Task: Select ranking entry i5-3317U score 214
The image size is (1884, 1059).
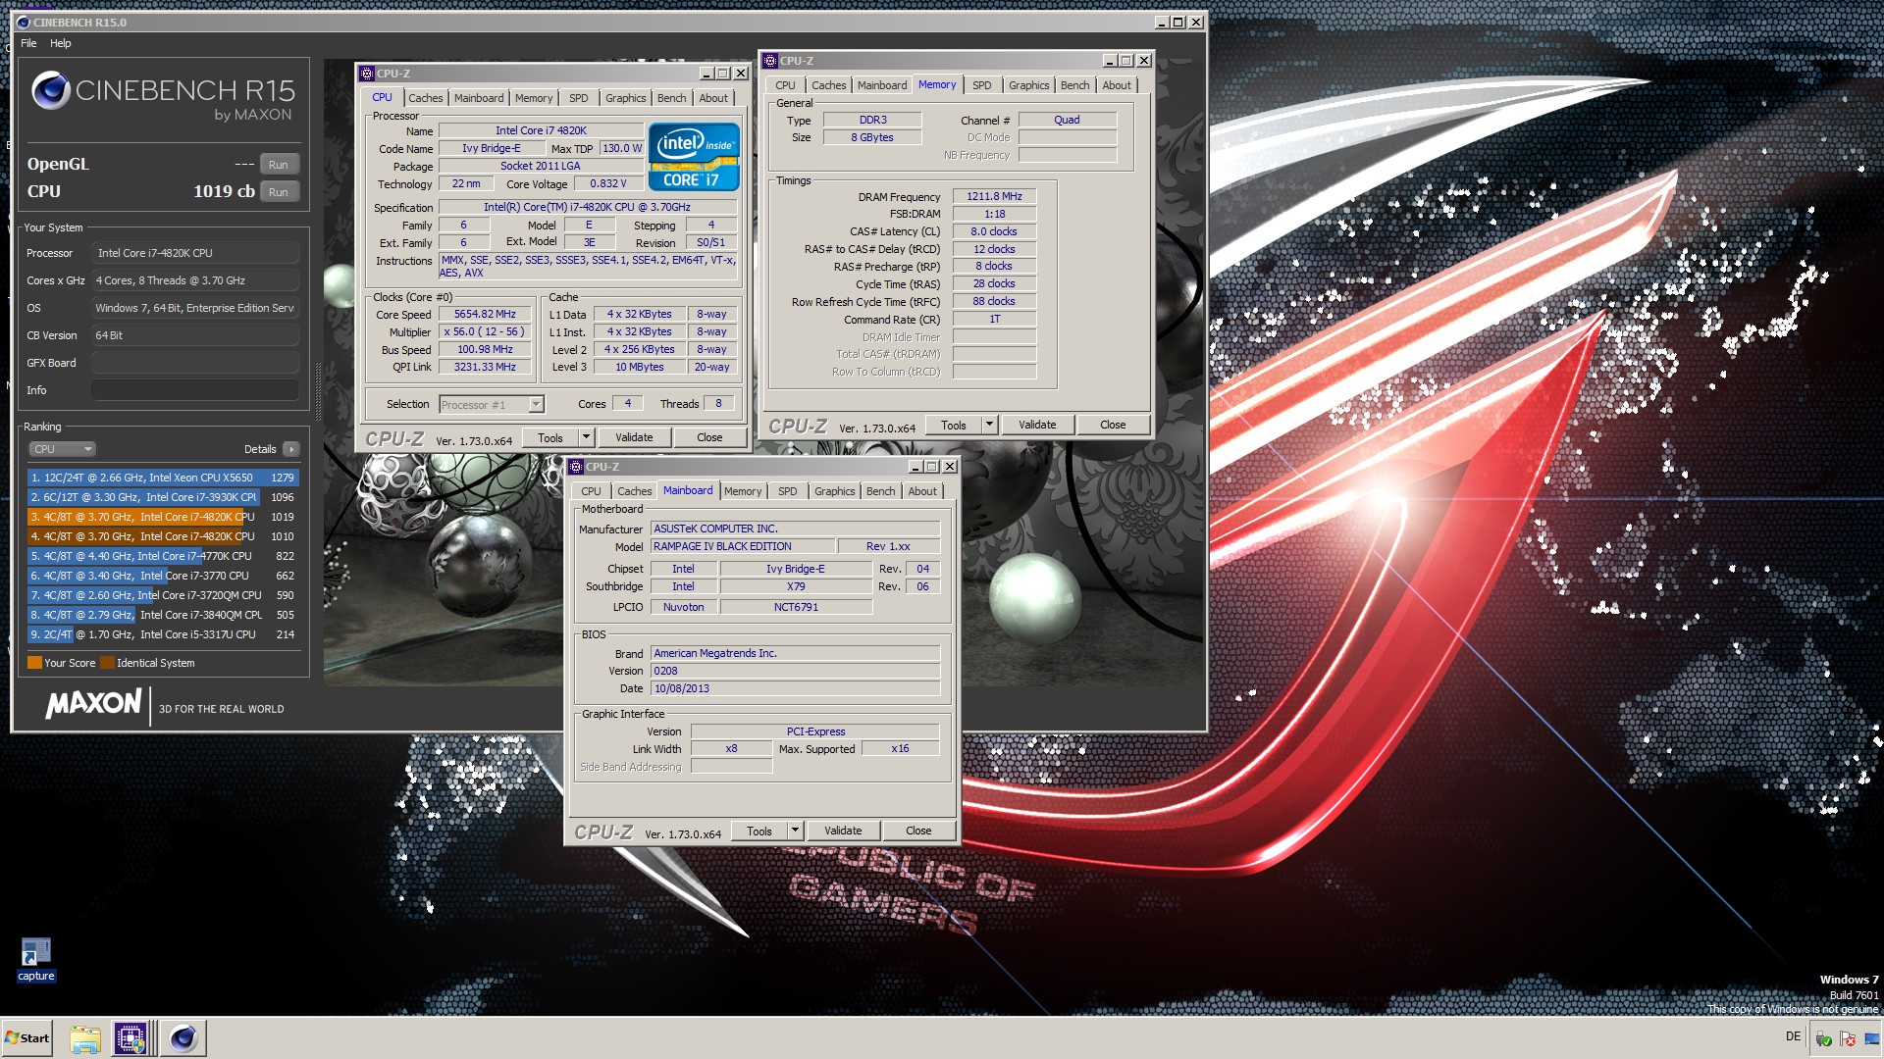Action: [163, 634]
